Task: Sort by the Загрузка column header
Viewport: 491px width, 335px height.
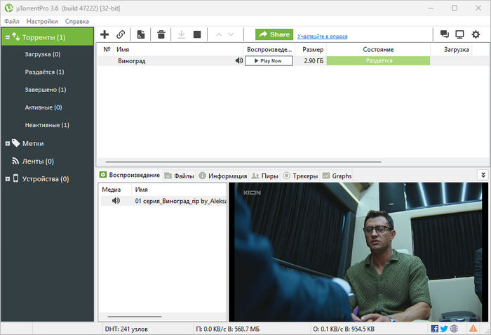Action: point(451,49)
